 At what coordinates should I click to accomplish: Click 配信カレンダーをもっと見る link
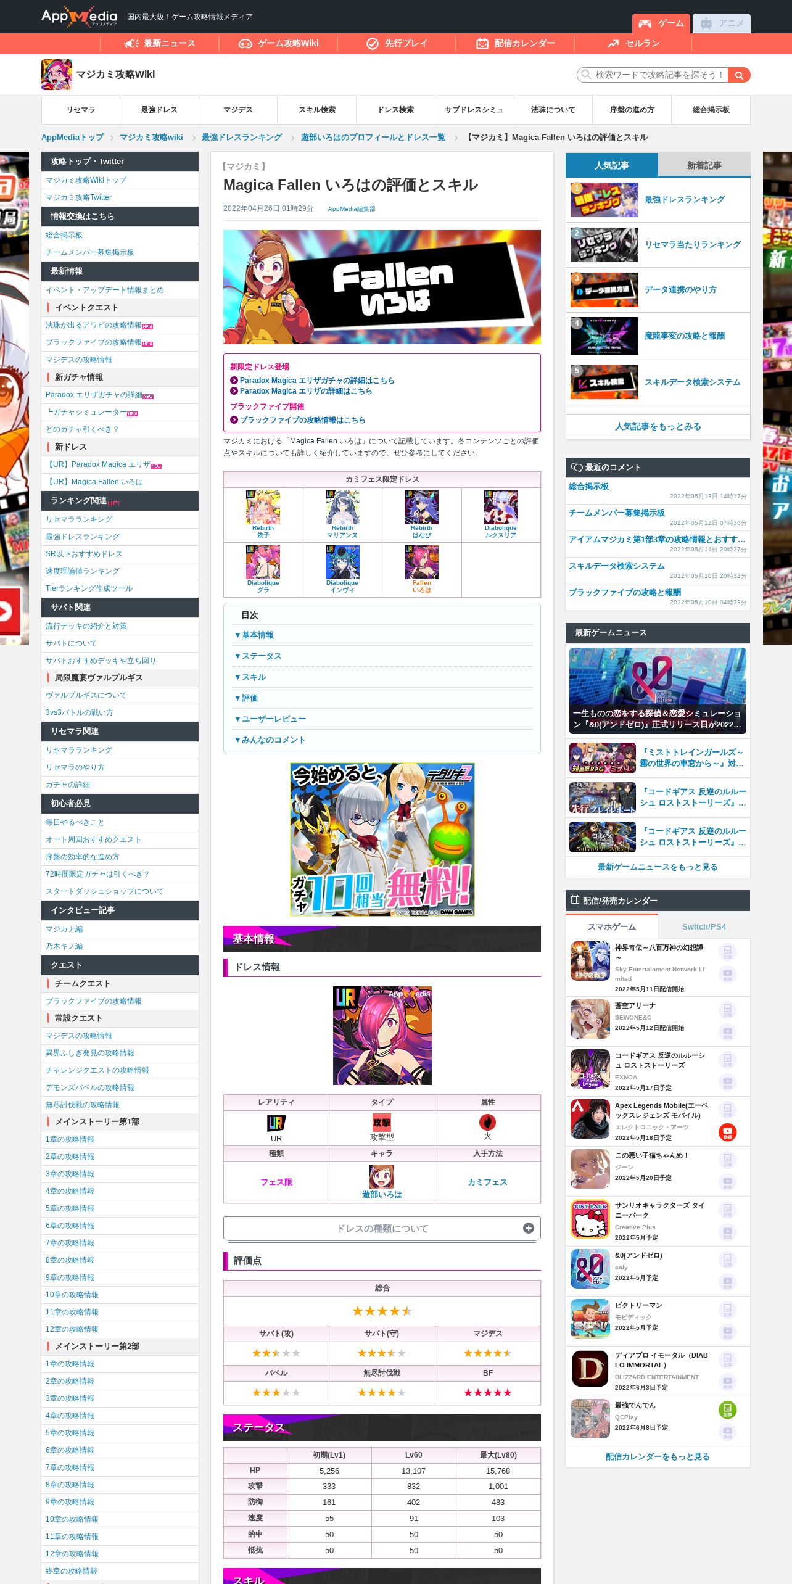coord(658,1456)
